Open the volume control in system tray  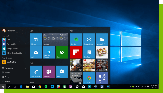(145, 87)
